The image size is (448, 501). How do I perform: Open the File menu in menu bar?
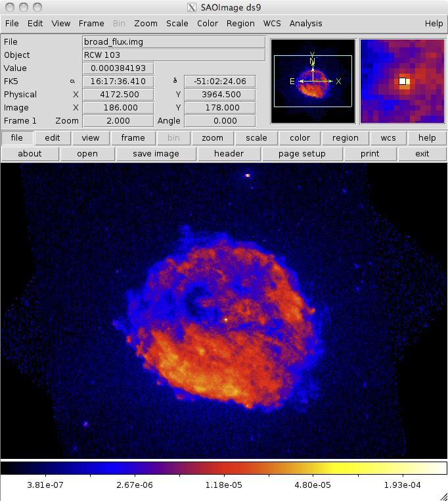coord(12,23)
